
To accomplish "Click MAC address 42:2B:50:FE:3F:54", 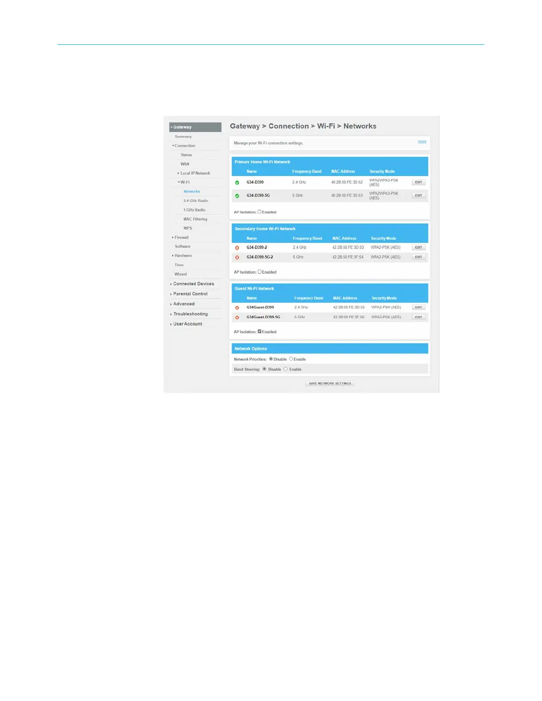I will [348, 257].
